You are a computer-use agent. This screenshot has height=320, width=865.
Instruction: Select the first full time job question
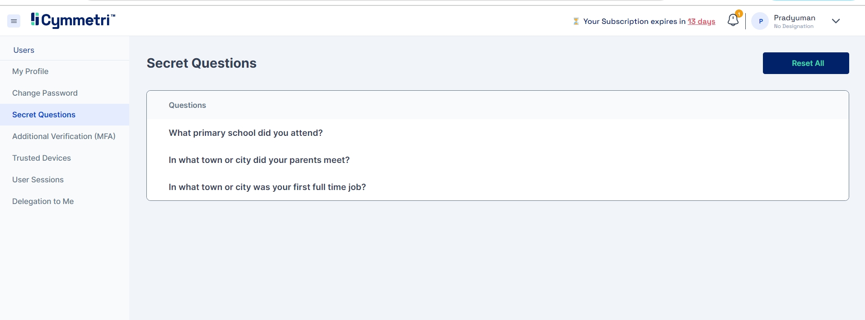(x=267, y=187)
